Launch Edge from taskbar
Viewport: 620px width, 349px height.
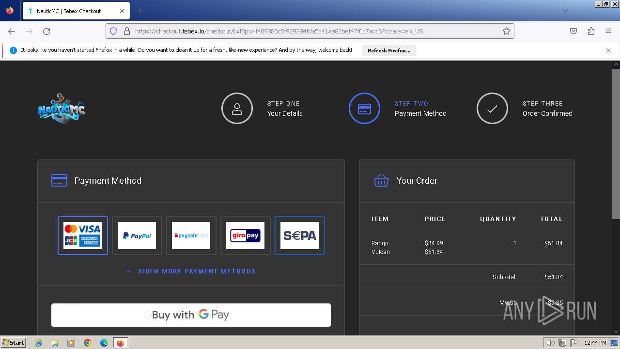pos(104,343)
